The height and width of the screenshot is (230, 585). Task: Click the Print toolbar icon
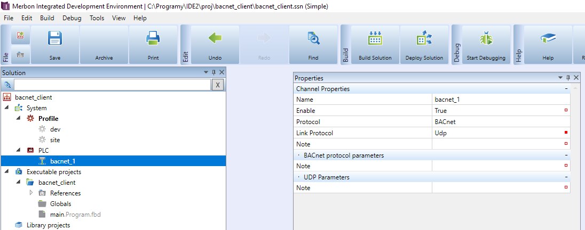pos(153,39)
